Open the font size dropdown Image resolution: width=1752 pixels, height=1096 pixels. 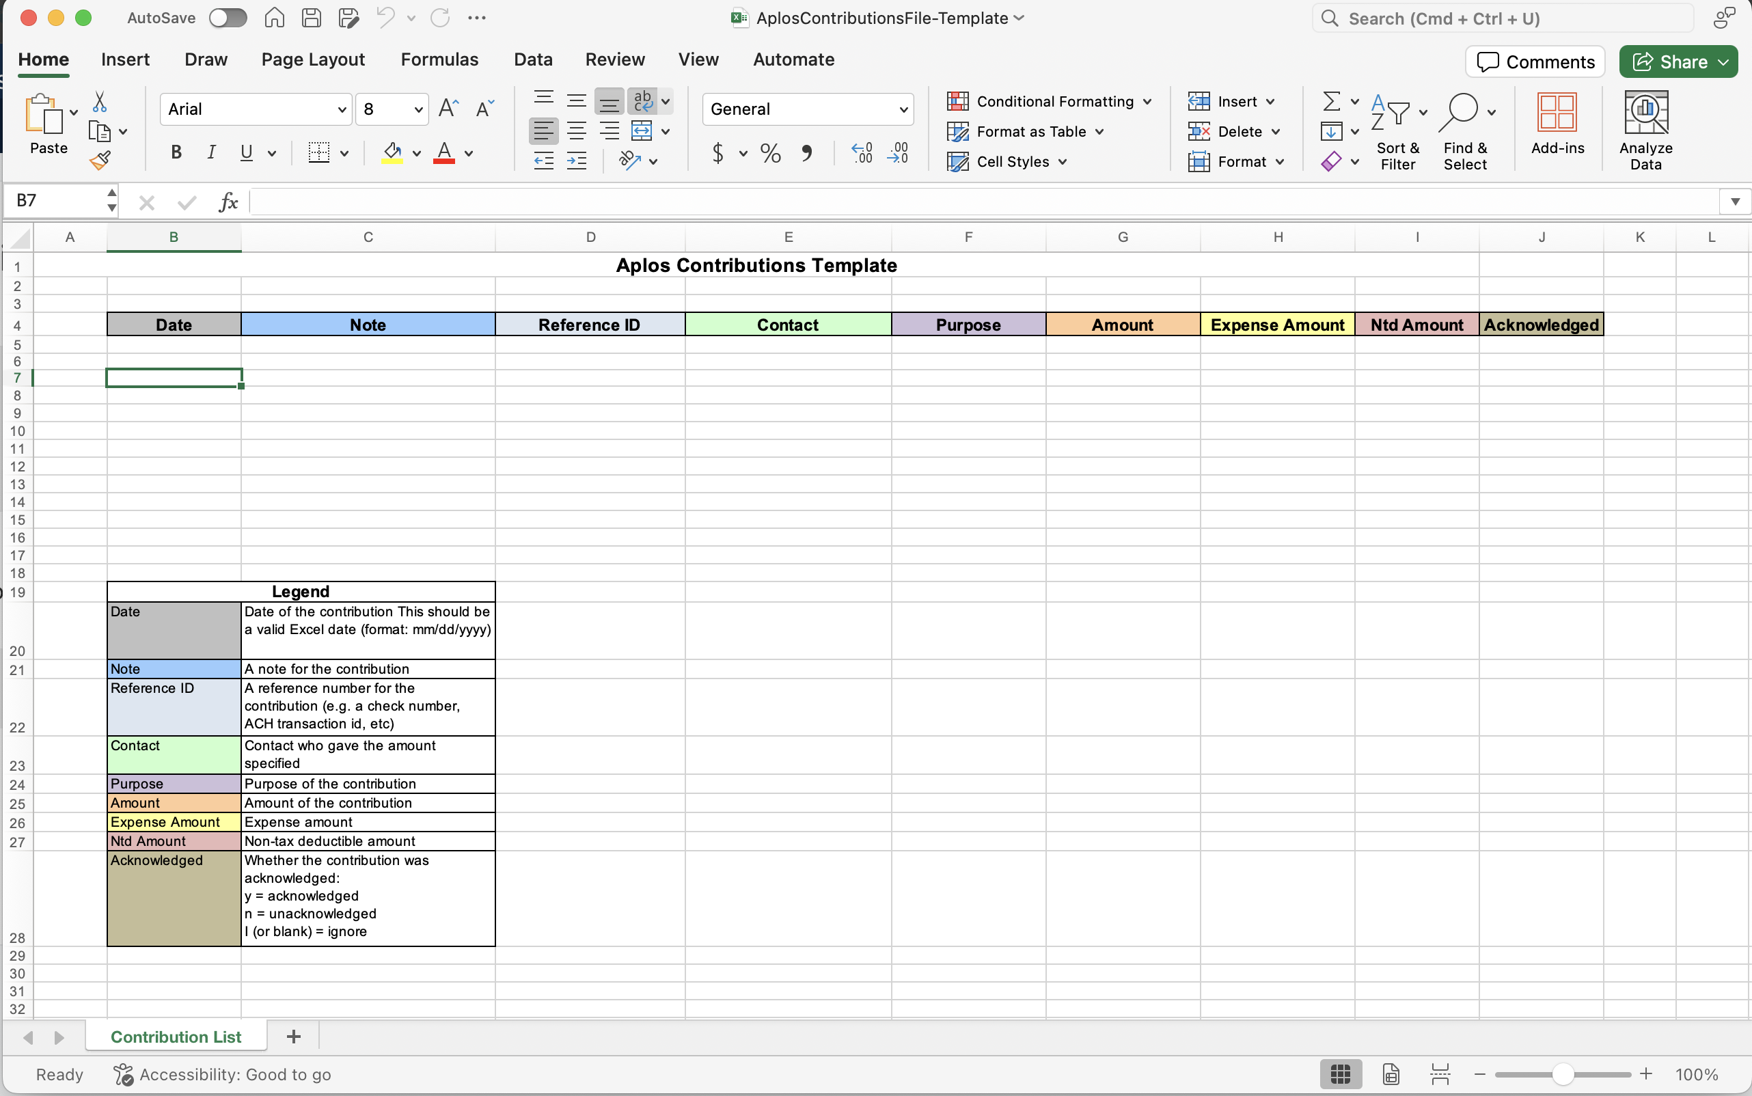[418, 109]
